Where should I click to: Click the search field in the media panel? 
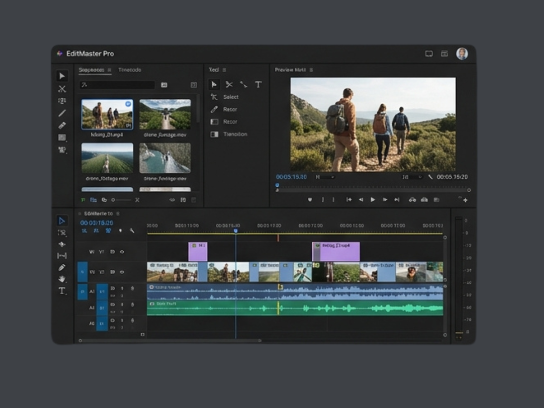pos(117,85)
